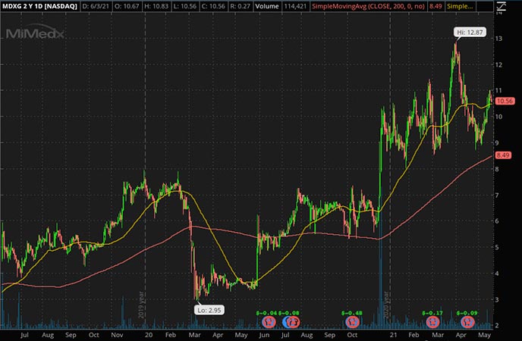The image size is (522, 341).
Task: Click the 8 price level on the axis
Action: click(x=497, y=169)
